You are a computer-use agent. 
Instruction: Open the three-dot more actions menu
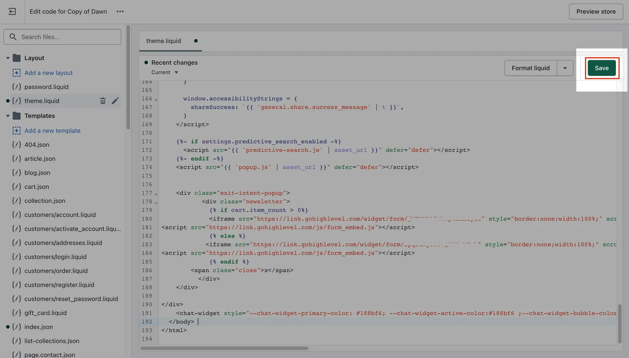pos(120,11)
